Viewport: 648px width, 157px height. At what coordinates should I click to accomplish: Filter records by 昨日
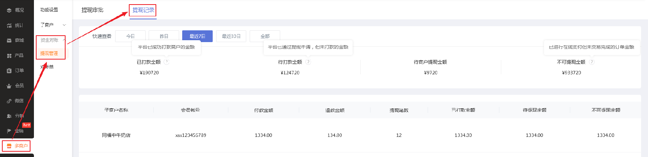(164, 36)
